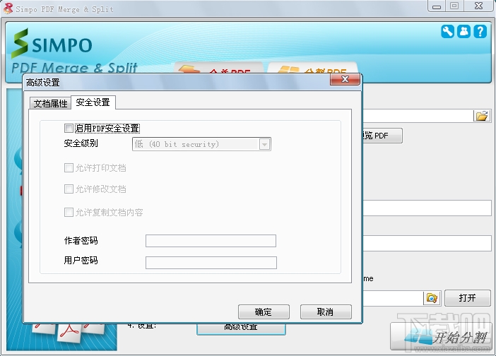Expand the 安全级别 dropdown list
This screenshot has width=496, height=356.
(264, 144)
